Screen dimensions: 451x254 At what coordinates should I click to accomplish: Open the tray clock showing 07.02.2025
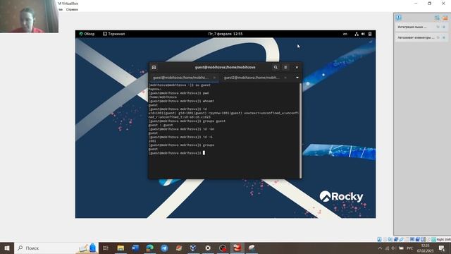(425, 248)
